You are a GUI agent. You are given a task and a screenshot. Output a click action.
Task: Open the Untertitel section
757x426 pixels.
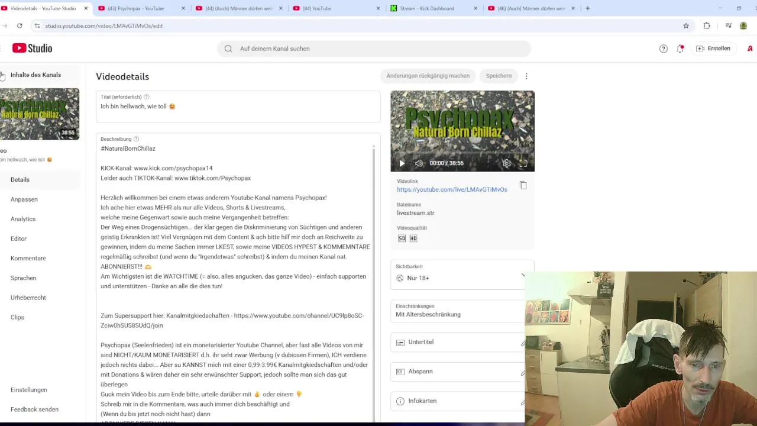462,342
